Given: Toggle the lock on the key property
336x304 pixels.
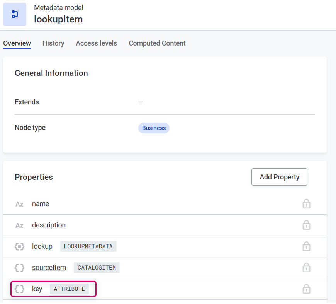Looking at the screenshot, I should coord(306,289).
